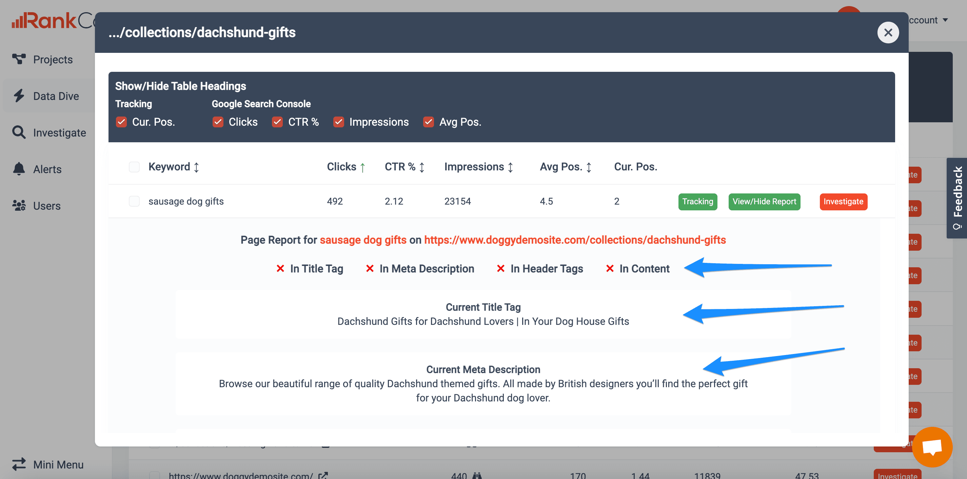Click the Data Dive lightning icon
Viewport: 967px width, 479px height.
pos(19,96)
